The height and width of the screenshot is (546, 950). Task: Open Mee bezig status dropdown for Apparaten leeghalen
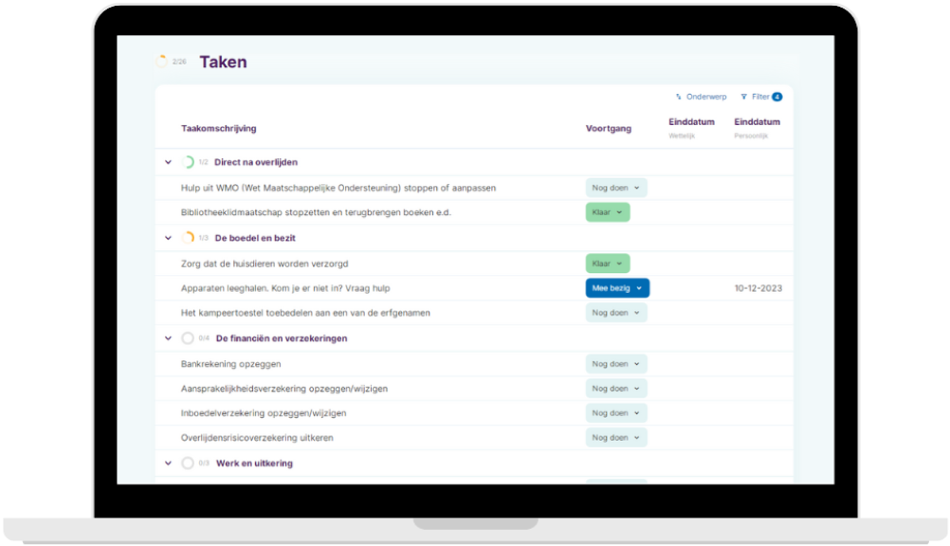617,288
